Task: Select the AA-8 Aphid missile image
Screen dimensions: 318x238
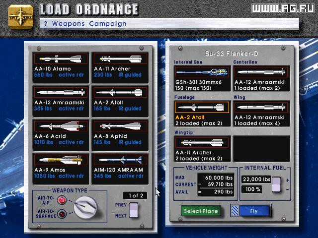Action: tap(120, 126)
